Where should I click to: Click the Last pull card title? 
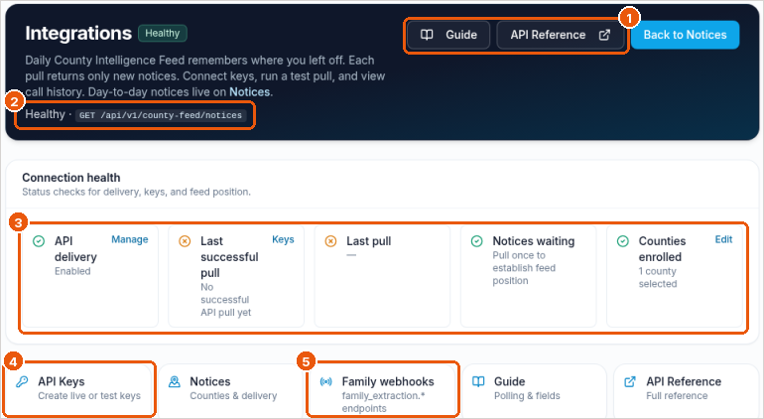pos(369,241)
